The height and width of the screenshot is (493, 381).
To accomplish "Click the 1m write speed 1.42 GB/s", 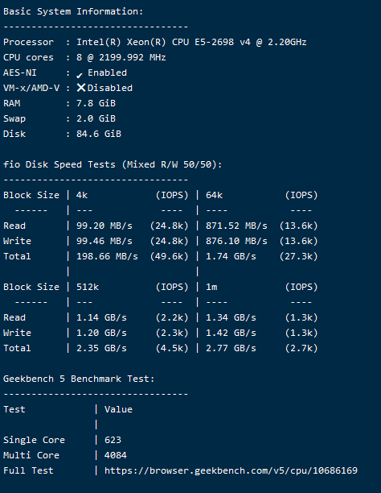I will [x=231, y=333].
